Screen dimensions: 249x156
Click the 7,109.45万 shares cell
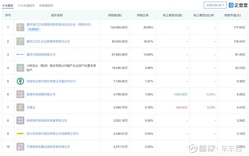[x=120, y=81]
